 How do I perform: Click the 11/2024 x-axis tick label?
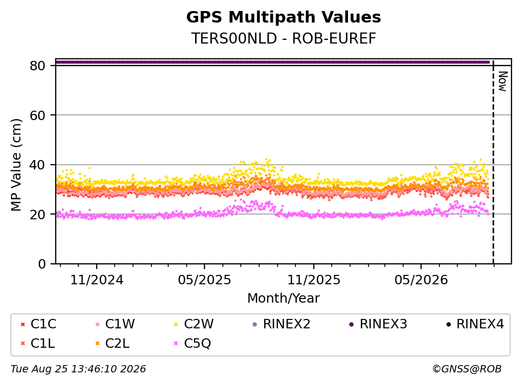click(97, 280)
